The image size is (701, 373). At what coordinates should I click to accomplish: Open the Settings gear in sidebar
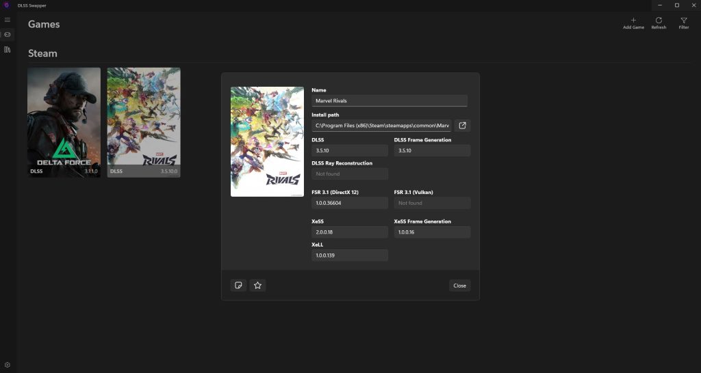click(8, 365)
